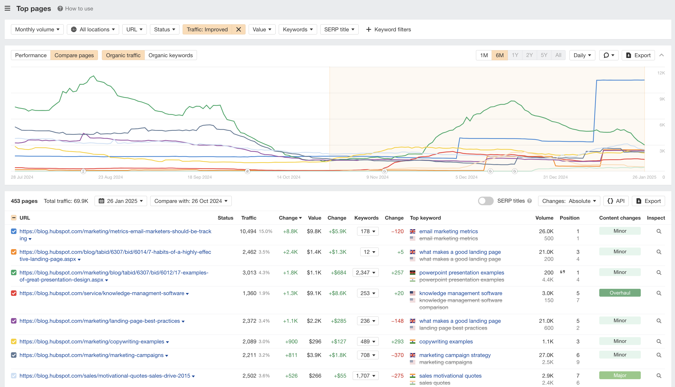
Task: Click the Google update marker near 9 Nov
Action: pyautogui.click(x=385, y=171)
